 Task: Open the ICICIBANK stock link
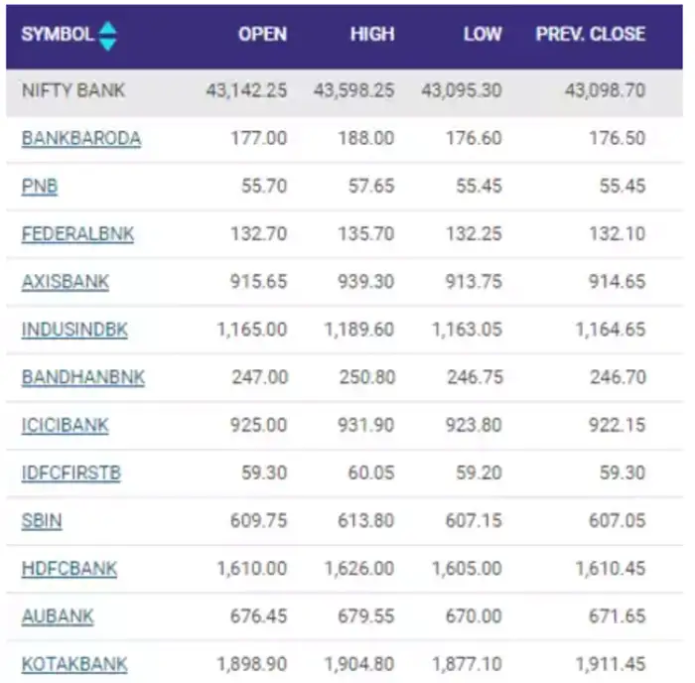[65, 425]
